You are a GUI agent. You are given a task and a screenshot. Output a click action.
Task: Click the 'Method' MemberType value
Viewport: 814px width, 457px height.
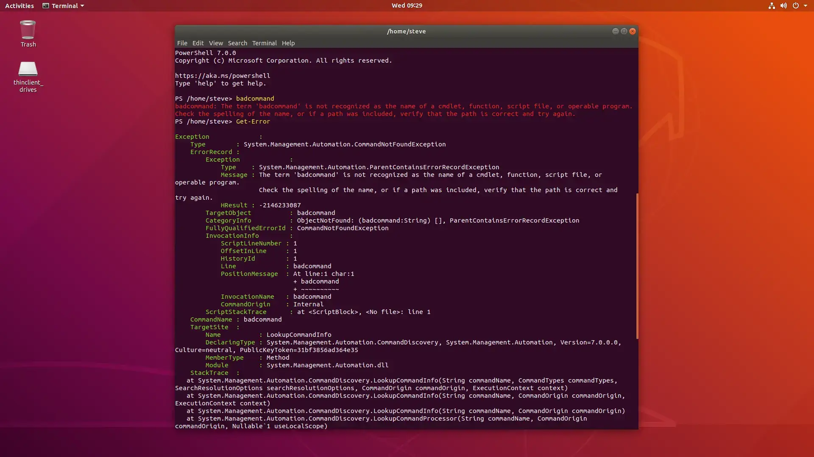[x=278, y=358]
